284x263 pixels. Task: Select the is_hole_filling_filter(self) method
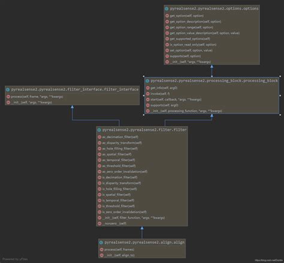119,189
